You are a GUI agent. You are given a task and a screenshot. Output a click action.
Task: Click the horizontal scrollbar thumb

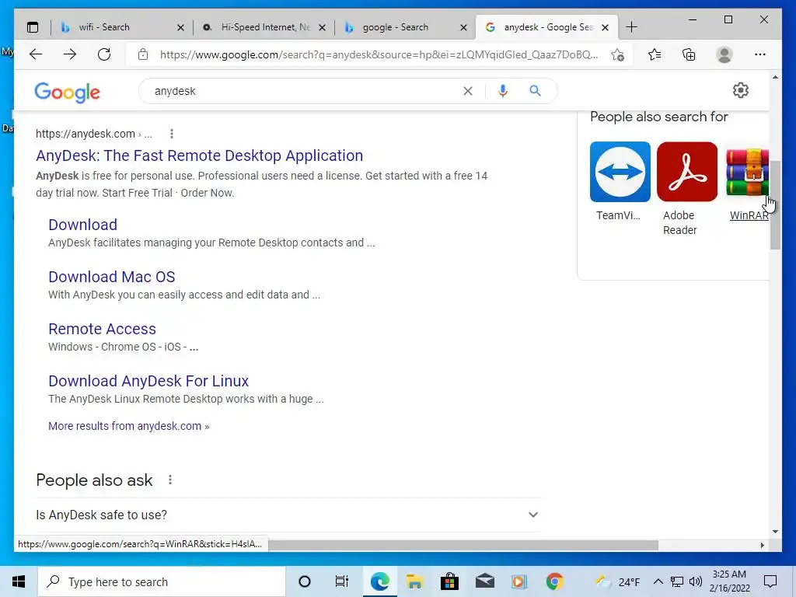coord(463,545)
